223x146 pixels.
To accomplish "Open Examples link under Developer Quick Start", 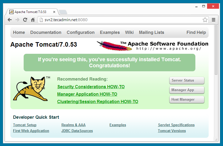I will [118, 125].
